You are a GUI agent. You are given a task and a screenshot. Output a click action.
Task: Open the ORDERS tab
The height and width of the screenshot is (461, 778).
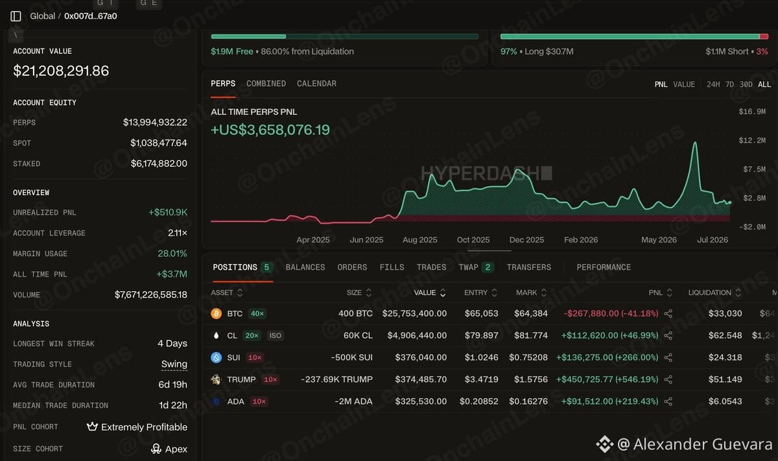pos(352,267)
